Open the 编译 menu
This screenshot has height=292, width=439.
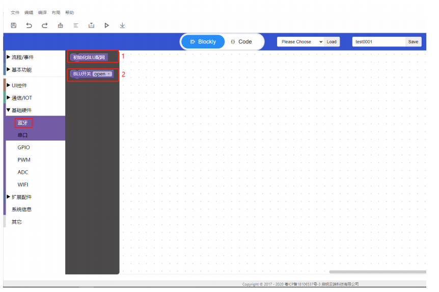(x=42, y=13)
